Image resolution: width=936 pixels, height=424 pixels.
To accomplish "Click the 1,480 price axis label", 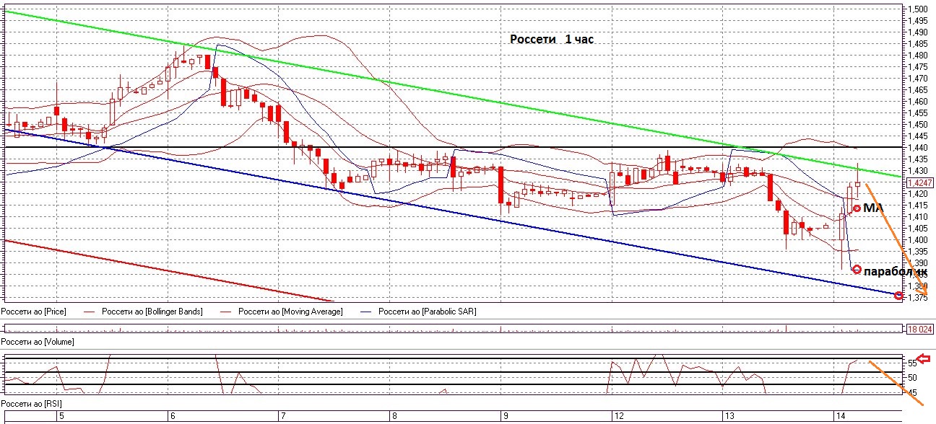I will pos(918,55).
